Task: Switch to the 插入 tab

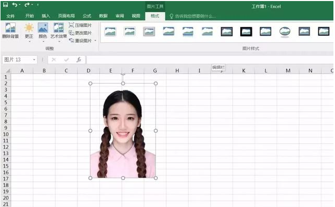Action: click(46, 16)
